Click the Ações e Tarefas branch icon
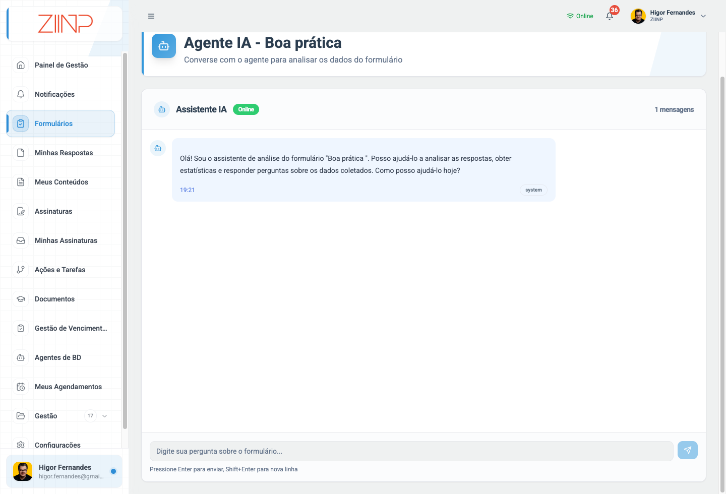The height and width of the screenshot is (494, 726). click(x=21, y=270)
